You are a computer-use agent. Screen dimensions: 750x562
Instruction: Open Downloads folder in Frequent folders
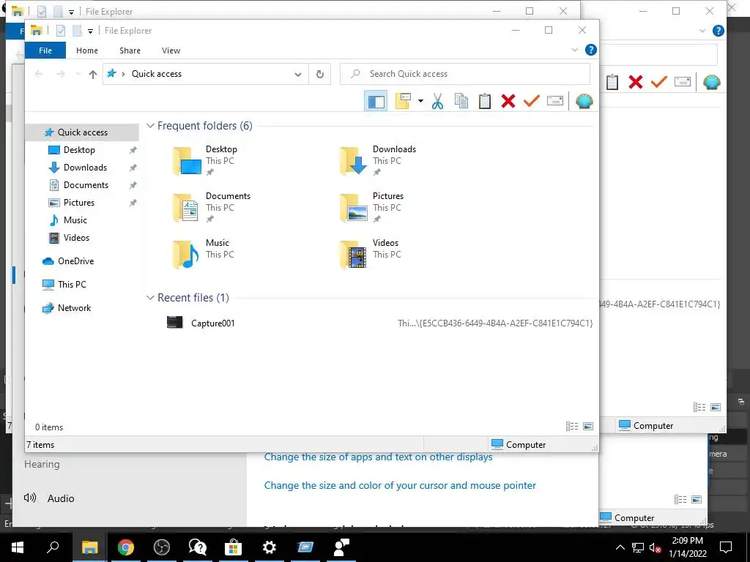[378, 160]
